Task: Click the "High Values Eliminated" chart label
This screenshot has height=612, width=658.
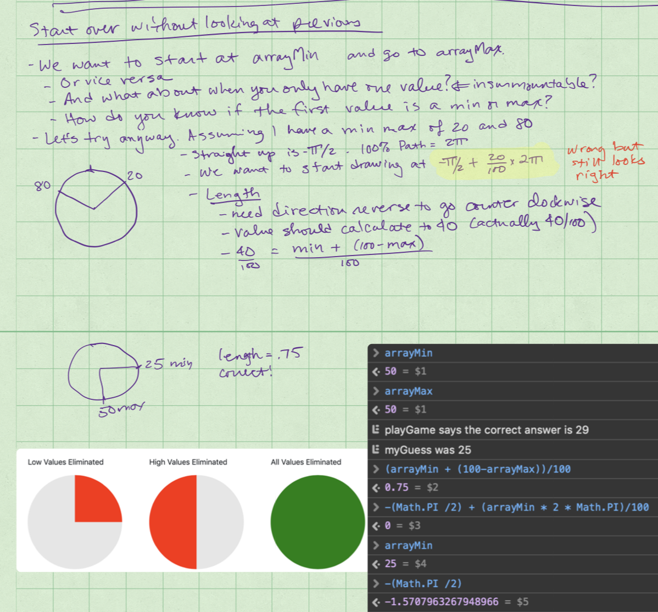Action: 188,462
